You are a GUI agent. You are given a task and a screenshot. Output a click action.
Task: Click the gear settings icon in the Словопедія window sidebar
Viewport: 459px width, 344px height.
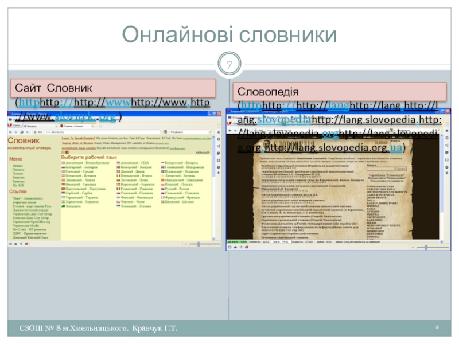(x=447, y=167)
